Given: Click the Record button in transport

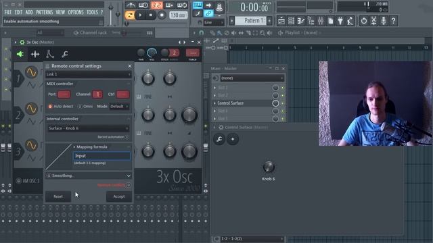Looking at the screenshot, I should [162, 15].
